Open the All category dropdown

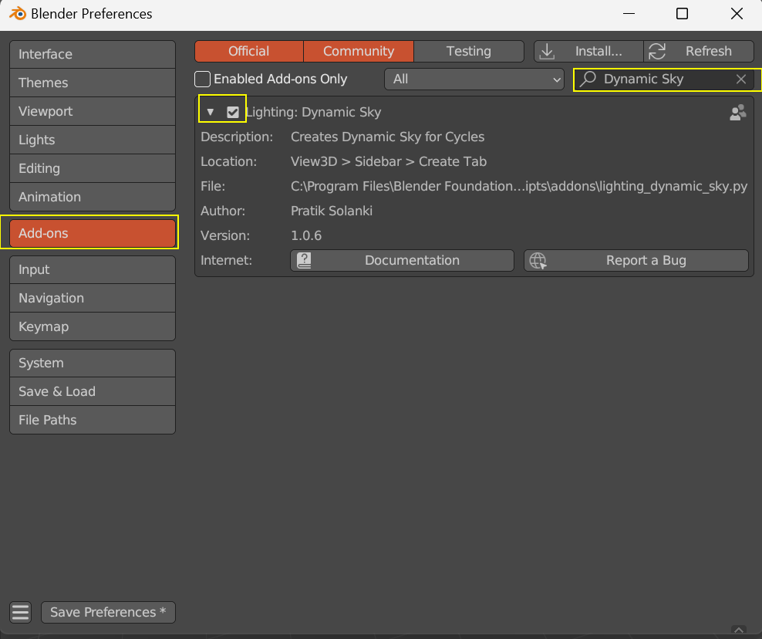pyautogui.click(x=474, y=79)
